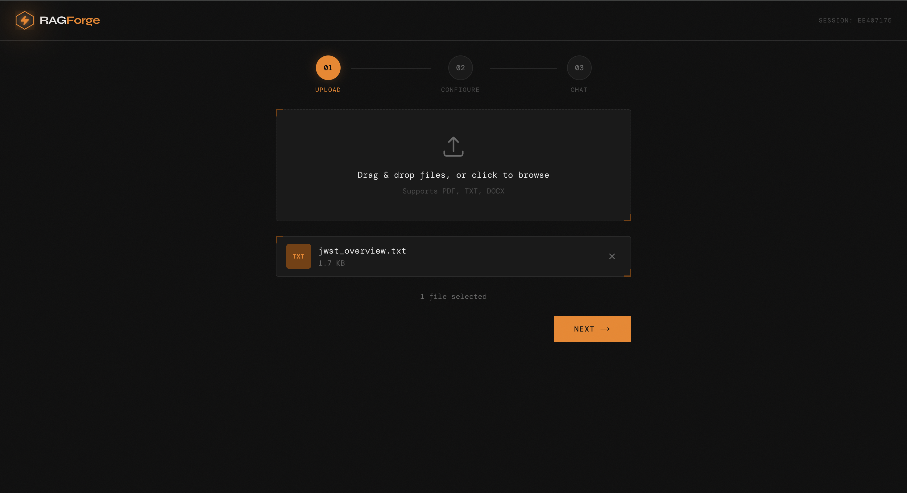Select the jwst_overview.txt file name
This screenshot has height=493, width=907.
(362, 251)
